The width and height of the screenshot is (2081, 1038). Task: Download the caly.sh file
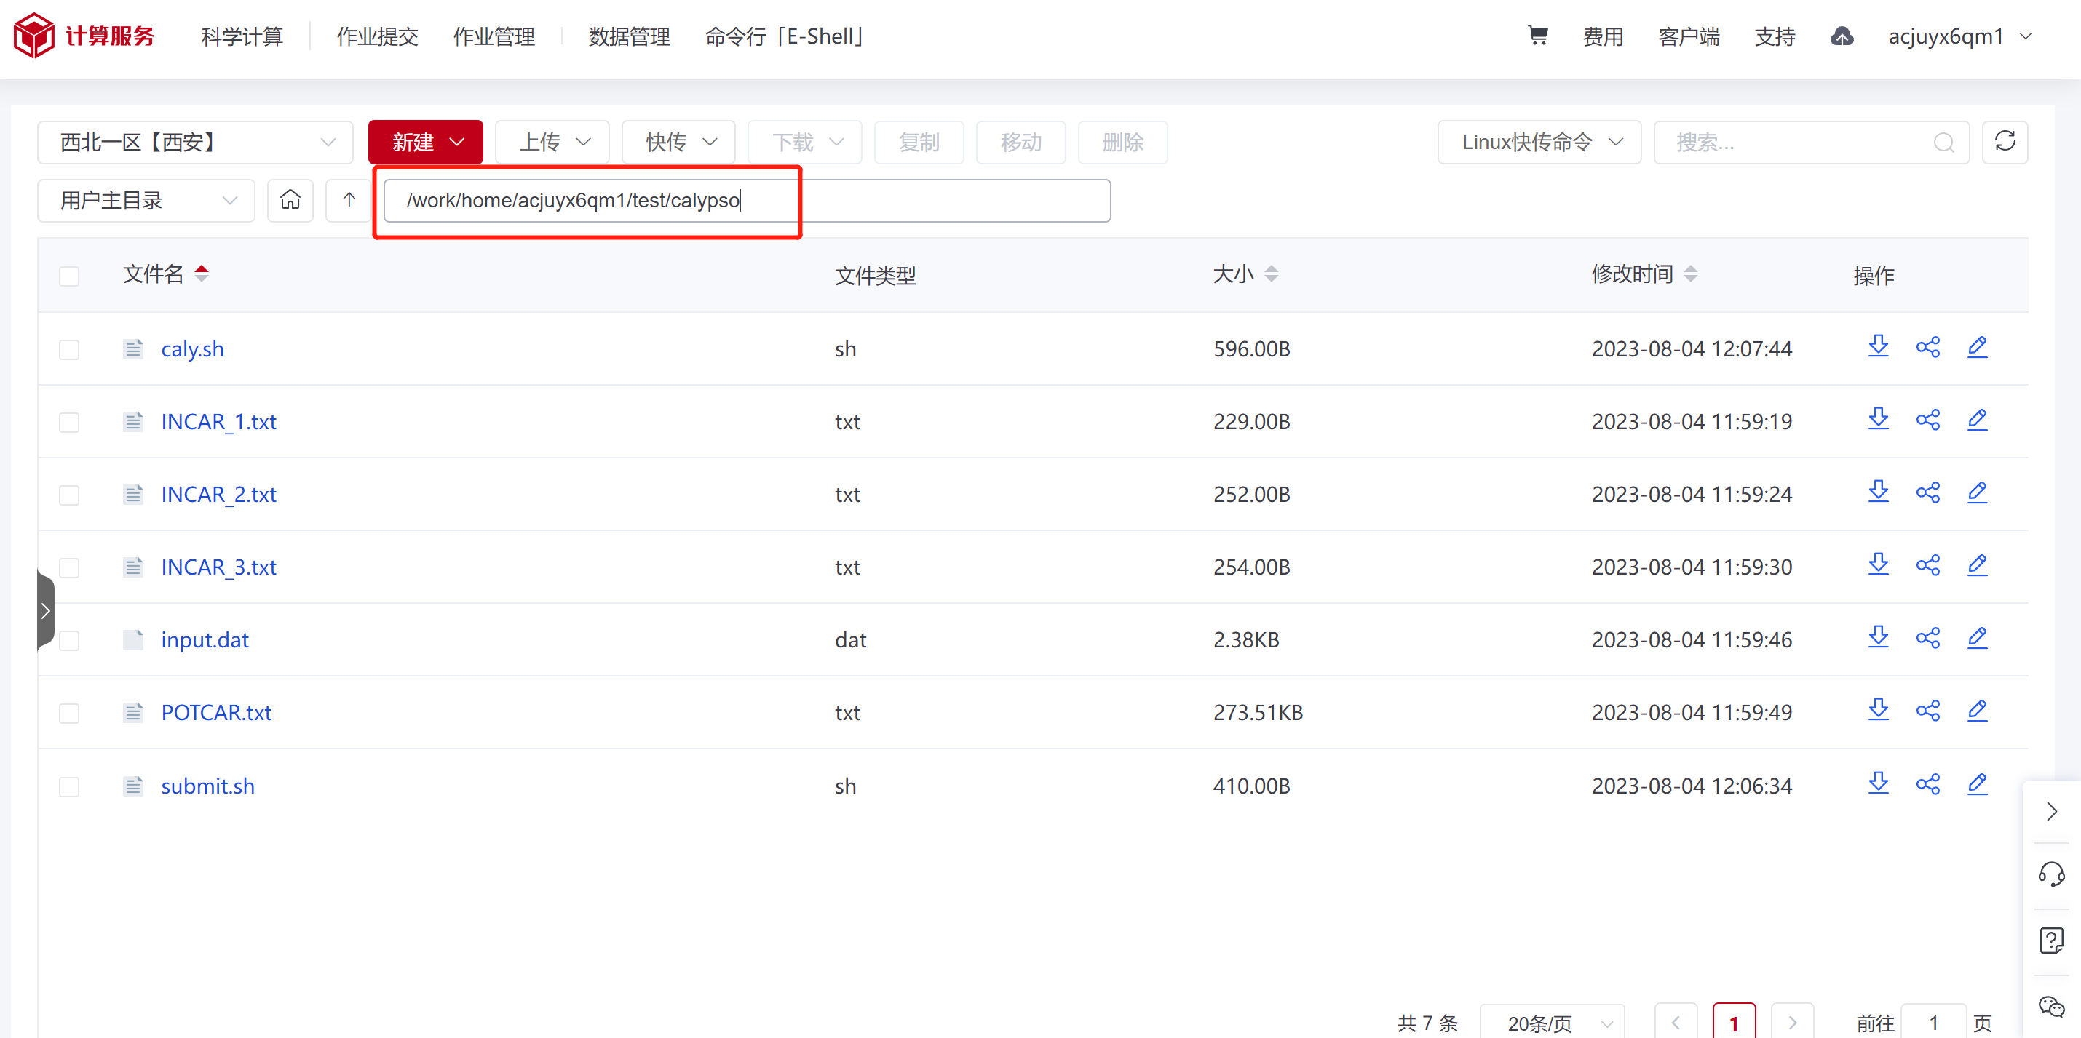point(1878,347)
